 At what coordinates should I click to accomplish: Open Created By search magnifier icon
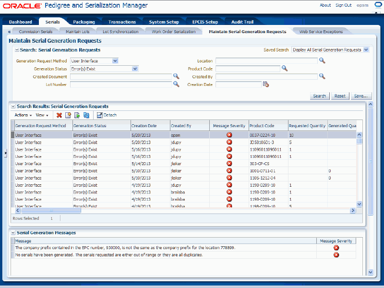(322, 76)
